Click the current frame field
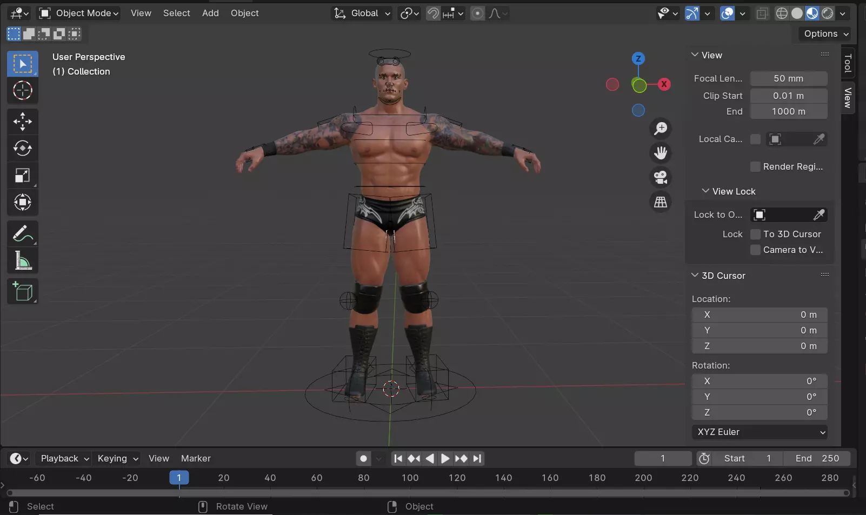This screenshot has height=515, width=866. (x=663, y=458)
